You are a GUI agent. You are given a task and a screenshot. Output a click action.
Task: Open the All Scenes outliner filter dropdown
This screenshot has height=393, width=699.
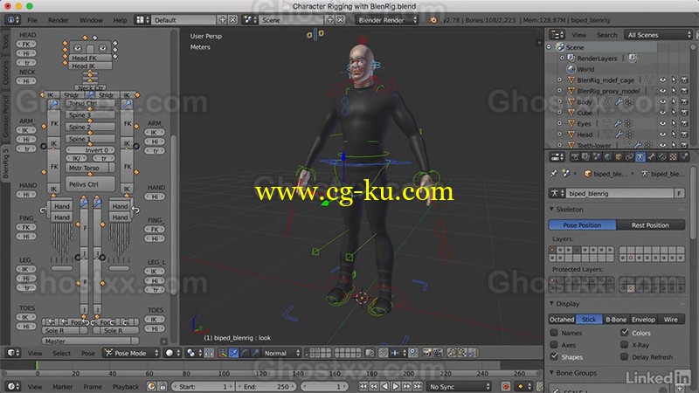pyautogui.click(x=659, y=35)
